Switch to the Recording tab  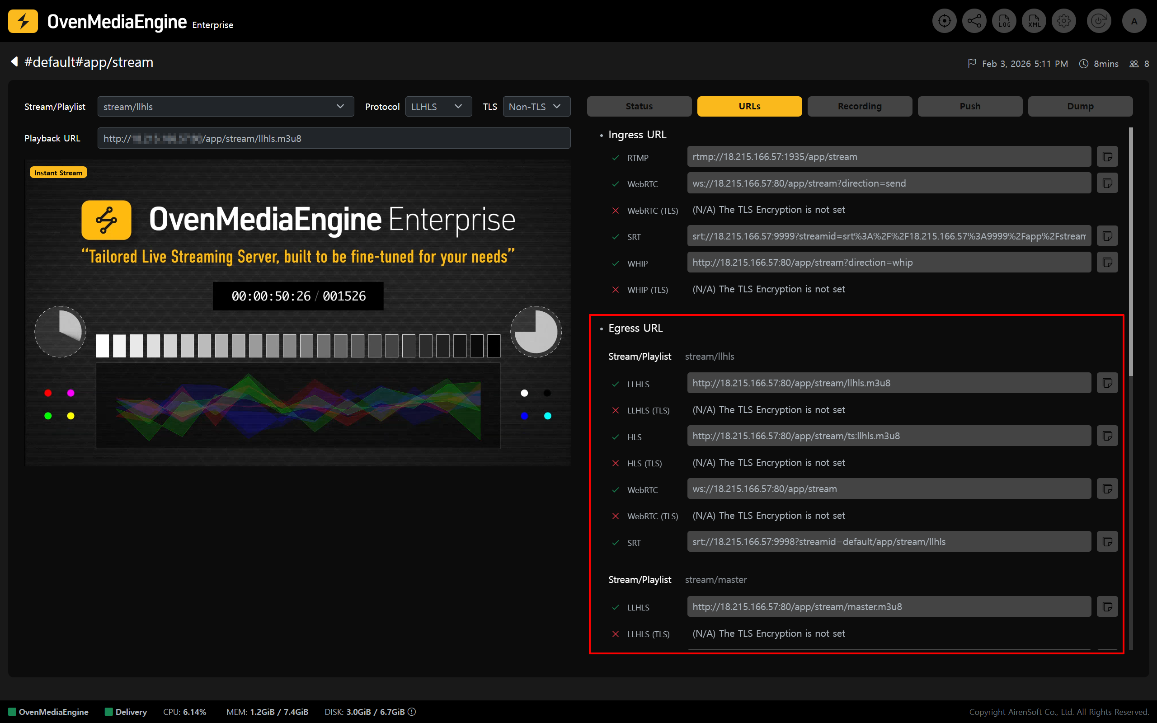pos(859,106)
